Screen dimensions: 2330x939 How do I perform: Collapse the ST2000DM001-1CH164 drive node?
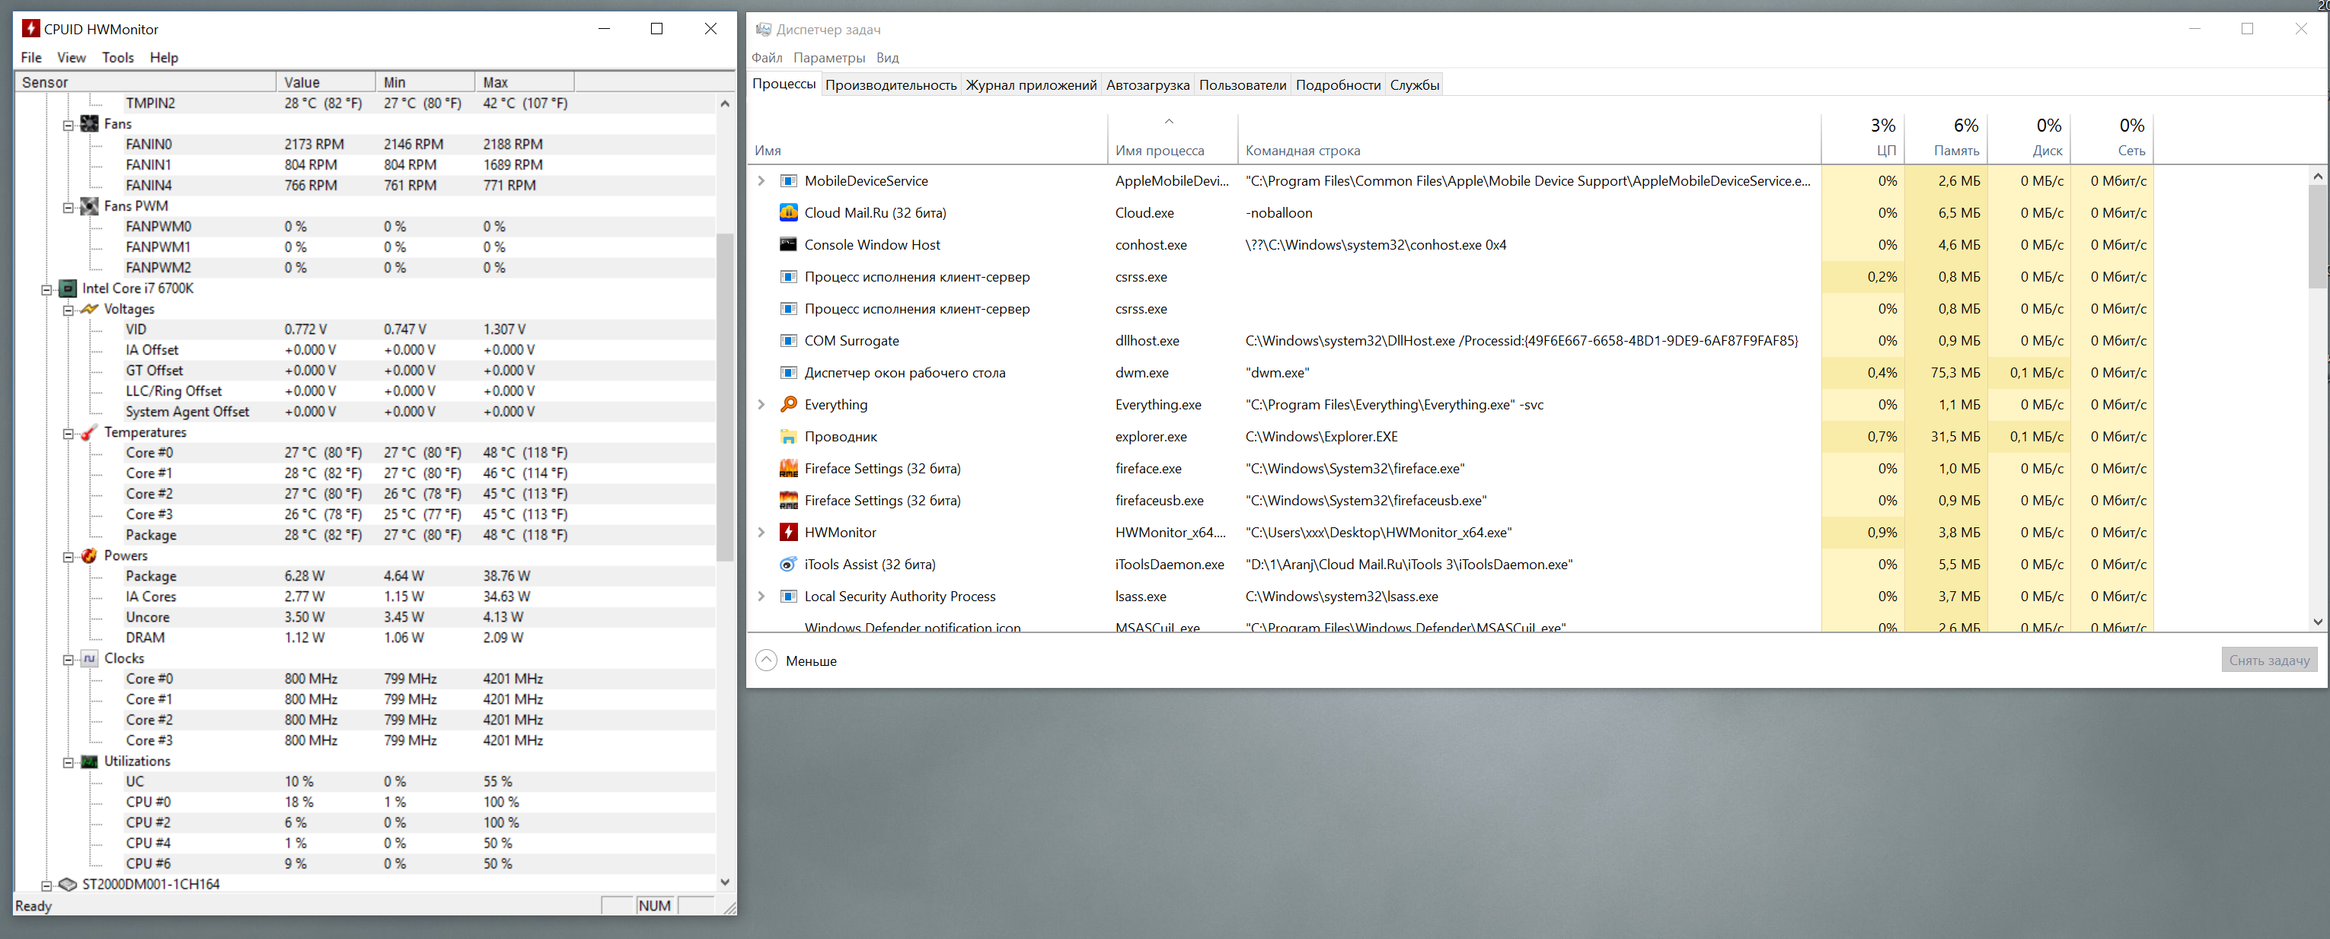click(46, 886)
